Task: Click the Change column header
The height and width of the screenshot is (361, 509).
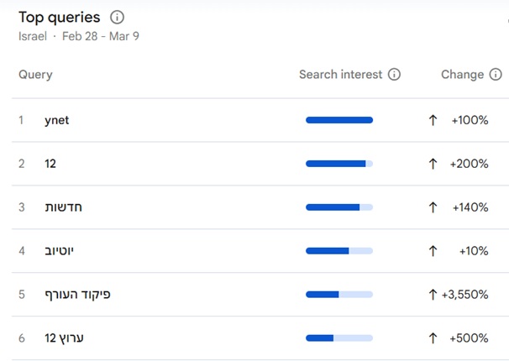Action: pos(462,75)
